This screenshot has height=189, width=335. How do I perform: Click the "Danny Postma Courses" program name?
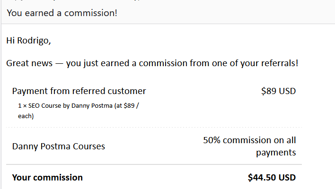click(x=59, y=146)
